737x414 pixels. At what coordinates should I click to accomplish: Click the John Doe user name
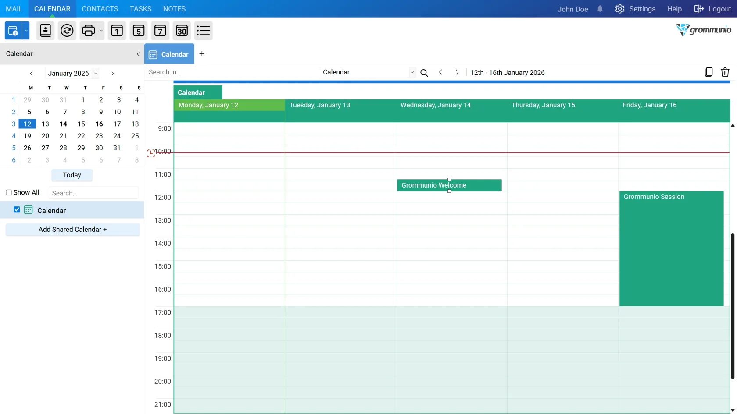click(x=572, y=9)
